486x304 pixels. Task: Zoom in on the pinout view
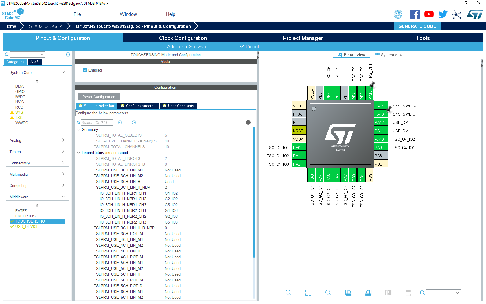click(288, 293)
